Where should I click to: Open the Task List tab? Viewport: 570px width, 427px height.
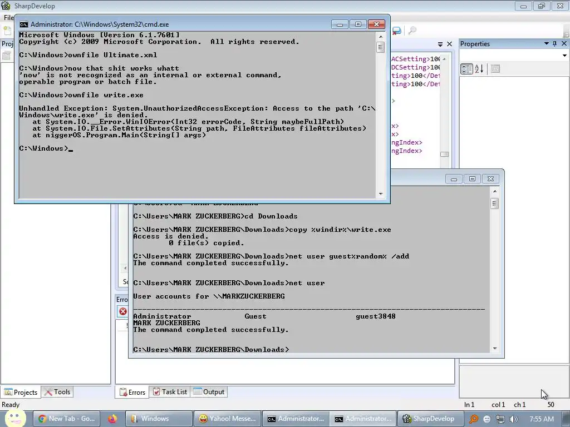170,392
